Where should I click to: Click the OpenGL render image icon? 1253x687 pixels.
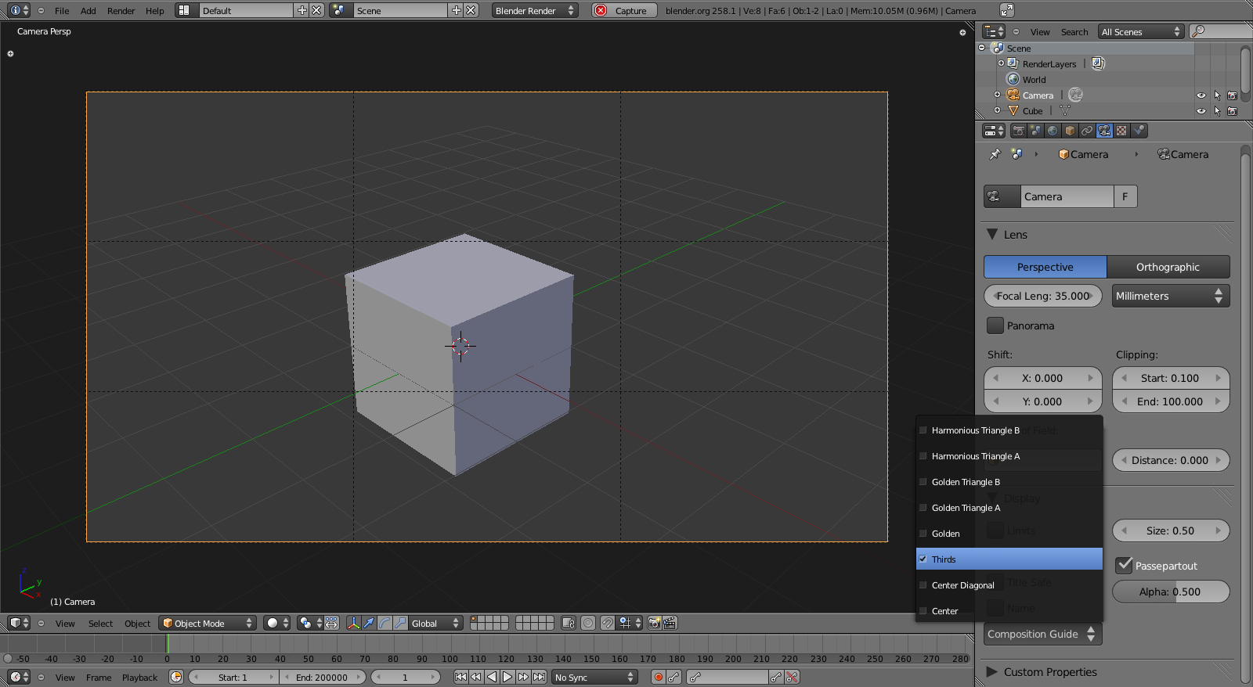[654, 623]
